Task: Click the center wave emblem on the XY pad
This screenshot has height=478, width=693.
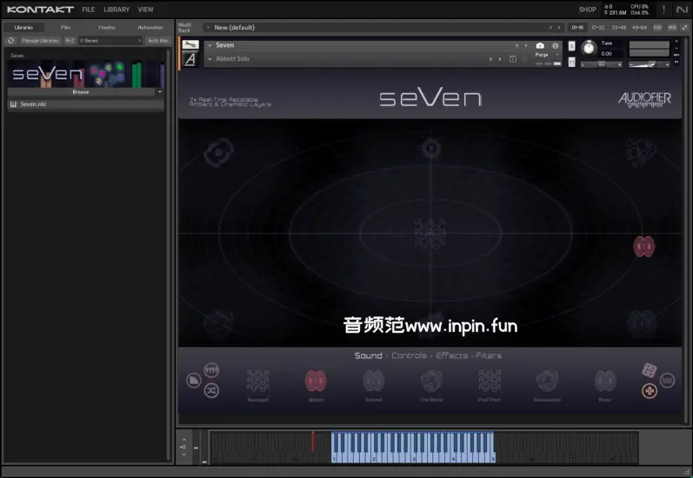Action: point(430,233)
